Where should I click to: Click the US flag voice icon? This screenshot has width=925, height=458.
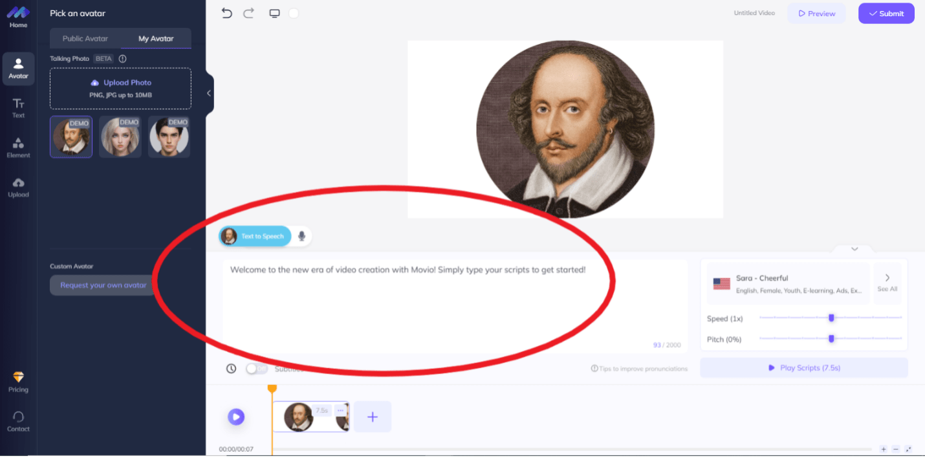tap(721, 283)
